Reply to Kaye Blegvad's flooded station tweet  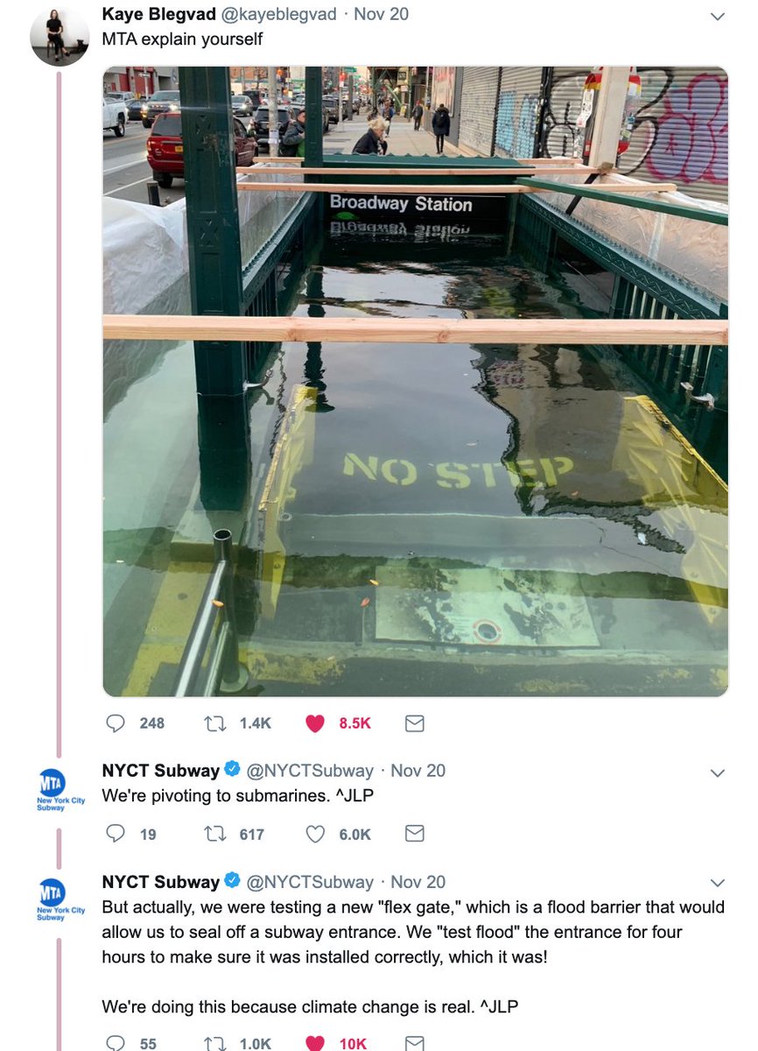[x=115, y=723]
